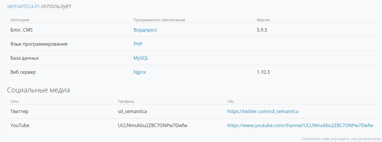Open the MySQL database link

tap(141, 58)
